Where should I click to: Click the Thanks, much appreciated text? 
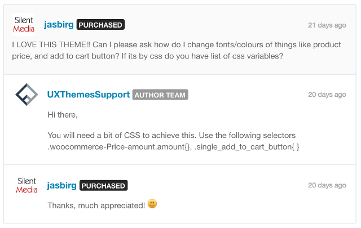tap(96, 205)
